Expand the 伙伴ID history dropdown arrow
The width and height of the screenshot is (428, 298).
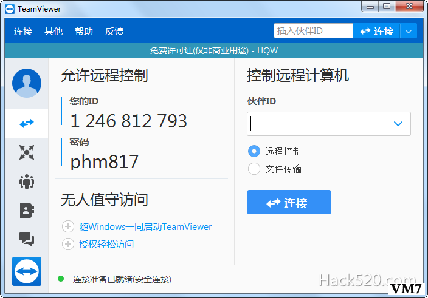[x=398, y=124]
